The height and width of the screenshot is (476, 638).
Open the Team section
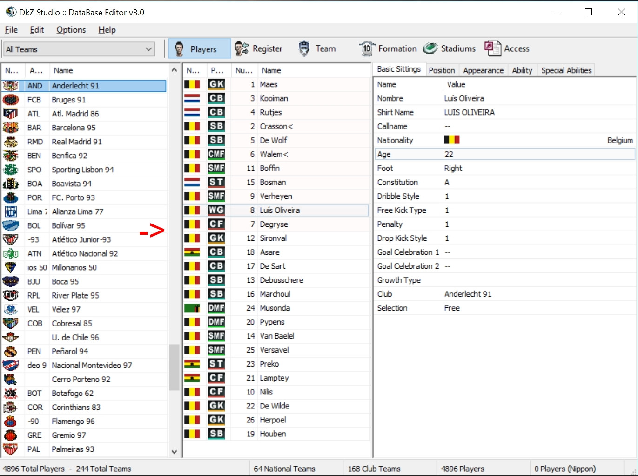317,48
